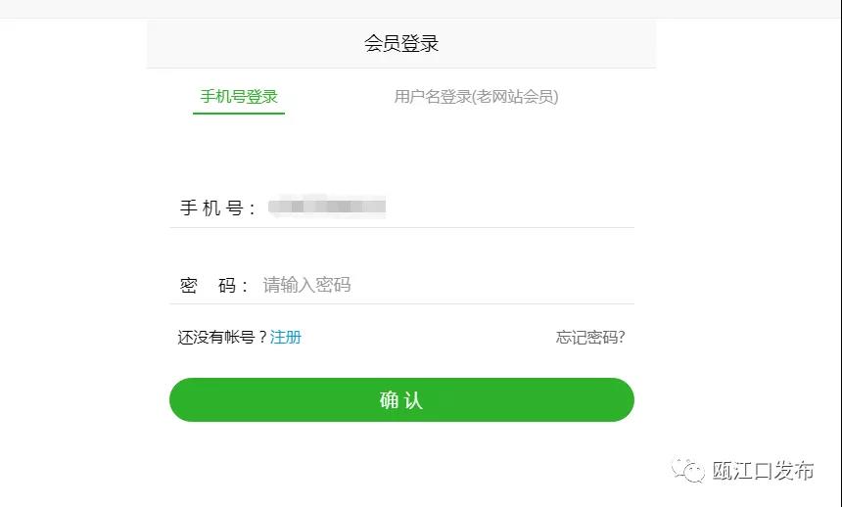Viewport: 842px width, 507px height.
Task: Click the green underline below 手机号登录
Action: point(239,114)
